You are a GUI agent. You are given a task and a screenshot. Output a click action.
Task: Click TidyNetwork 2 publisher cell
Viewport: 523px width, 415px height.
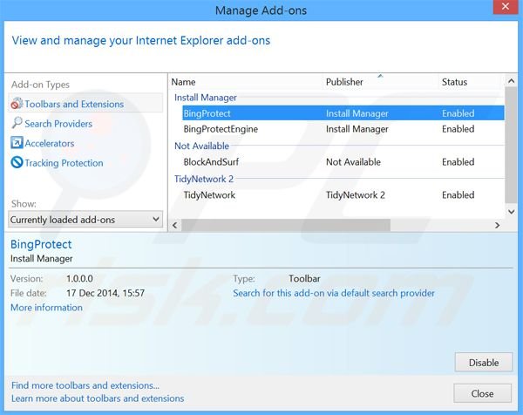[x=356, y=195]
